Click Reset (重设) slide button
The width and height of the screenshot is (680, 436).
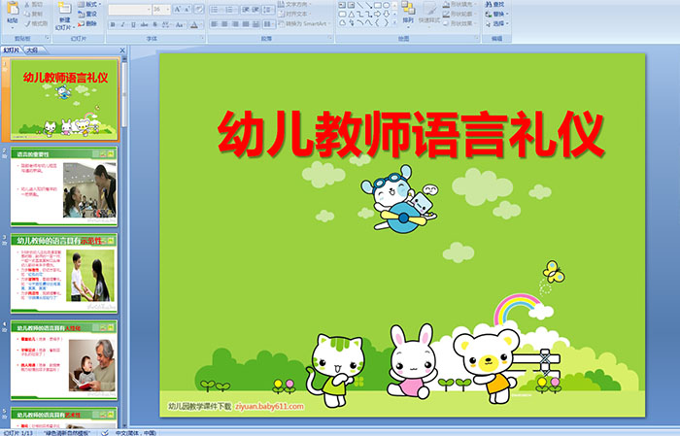coord(87,14)
